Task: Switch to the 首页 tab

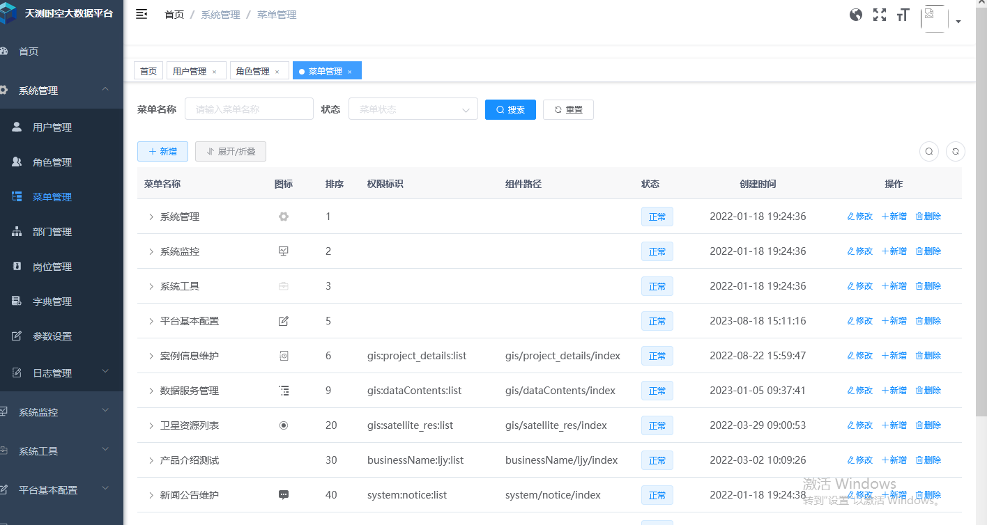Action: click(148, 71)
